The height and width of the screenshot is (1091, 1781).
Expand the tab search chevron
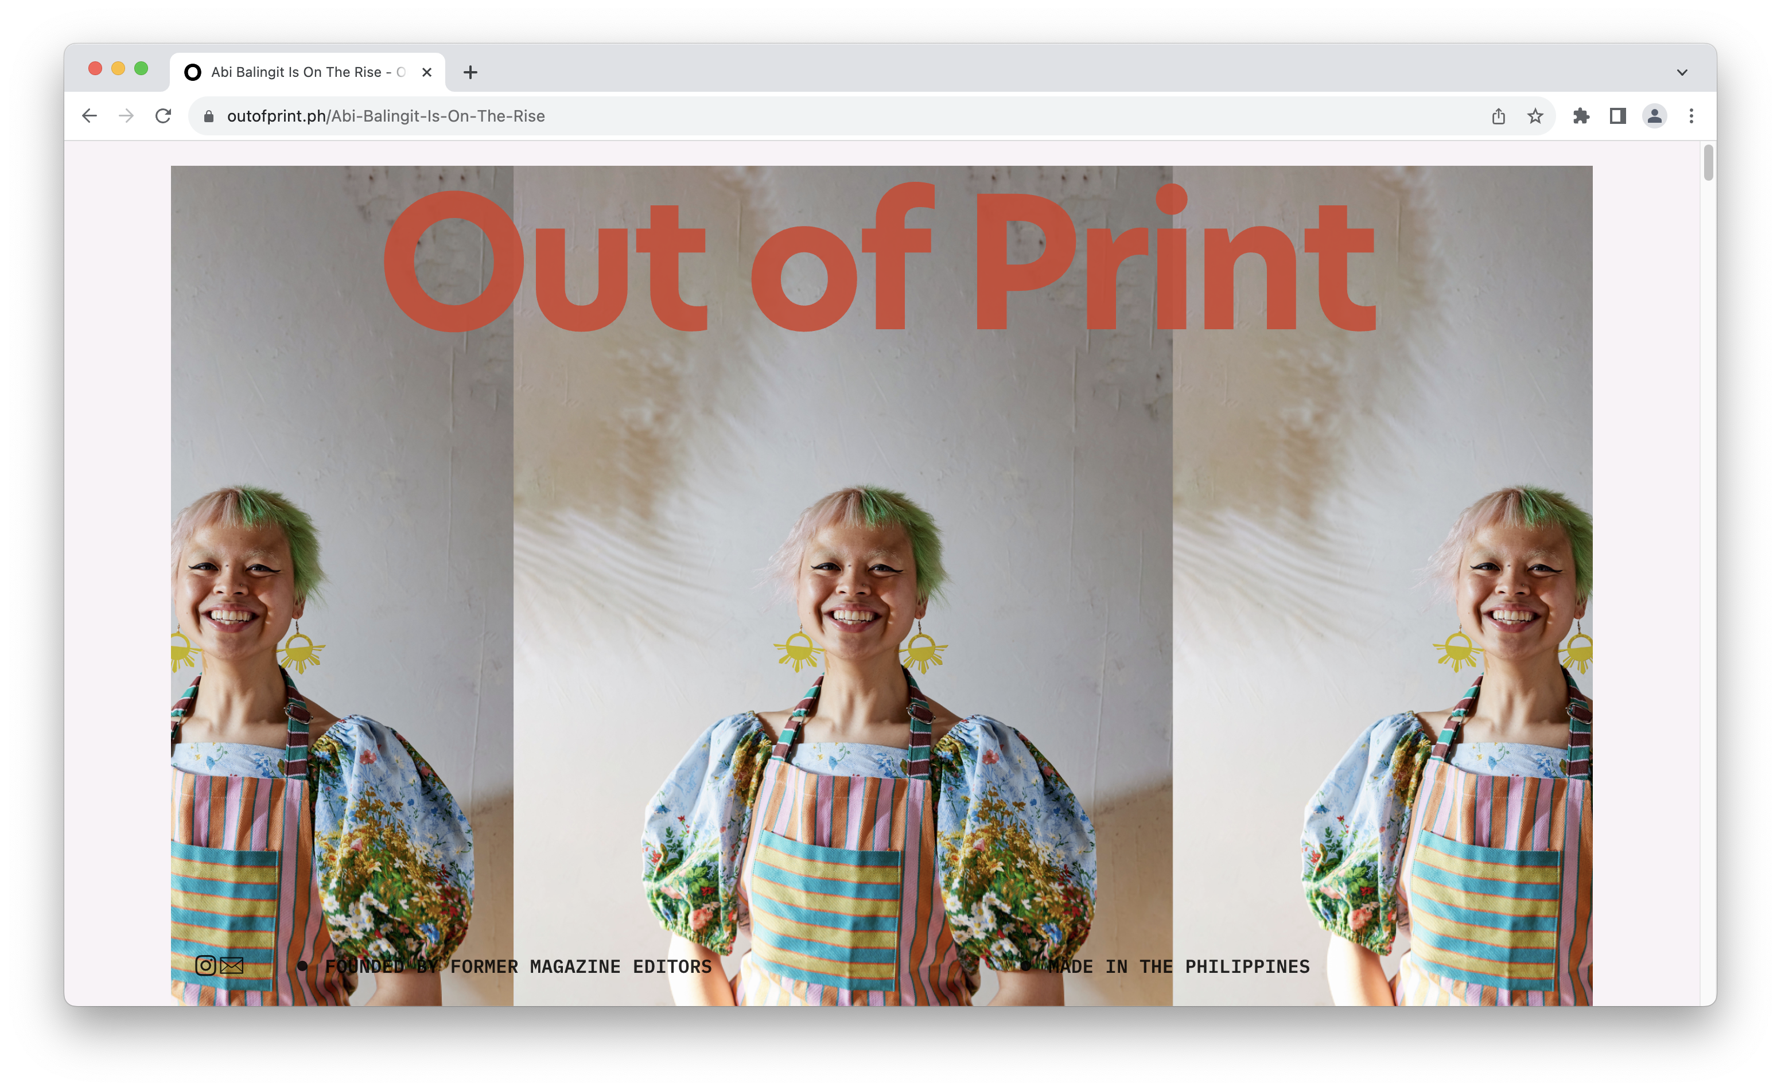1682,72
